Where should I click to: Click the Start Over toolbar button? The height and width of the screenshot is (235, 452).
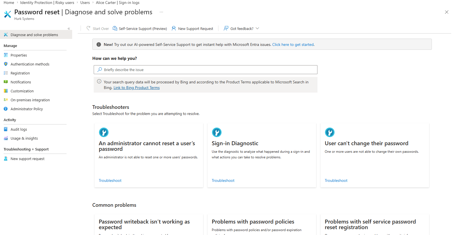[97, 29]
